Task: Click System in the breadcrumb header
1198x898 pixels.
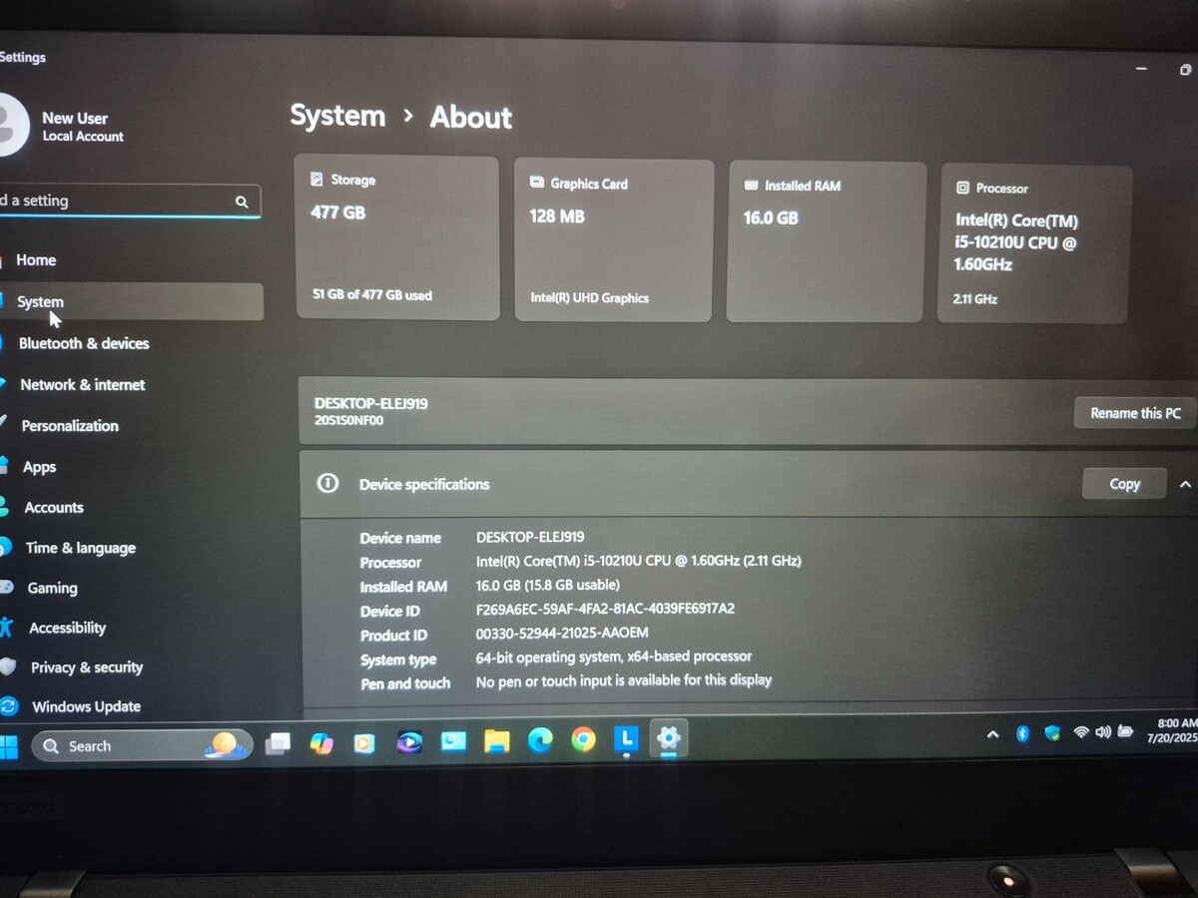Action: (337, 116)
